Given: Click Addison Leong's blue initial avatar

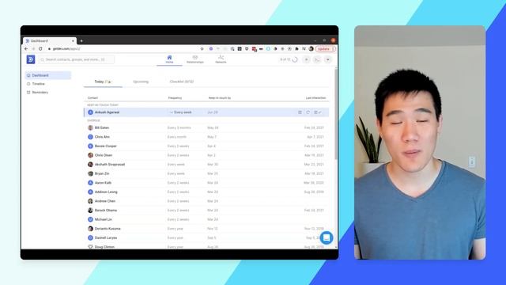Looking at the screenshot, I should coord(90,192).
